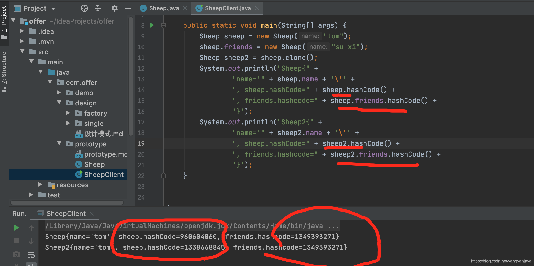Collapse the prototype package
The image size is (534, 266).
point(59,143)
